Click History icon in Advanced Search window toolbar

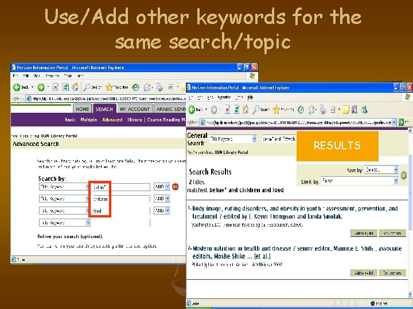[x=135, y=87]
